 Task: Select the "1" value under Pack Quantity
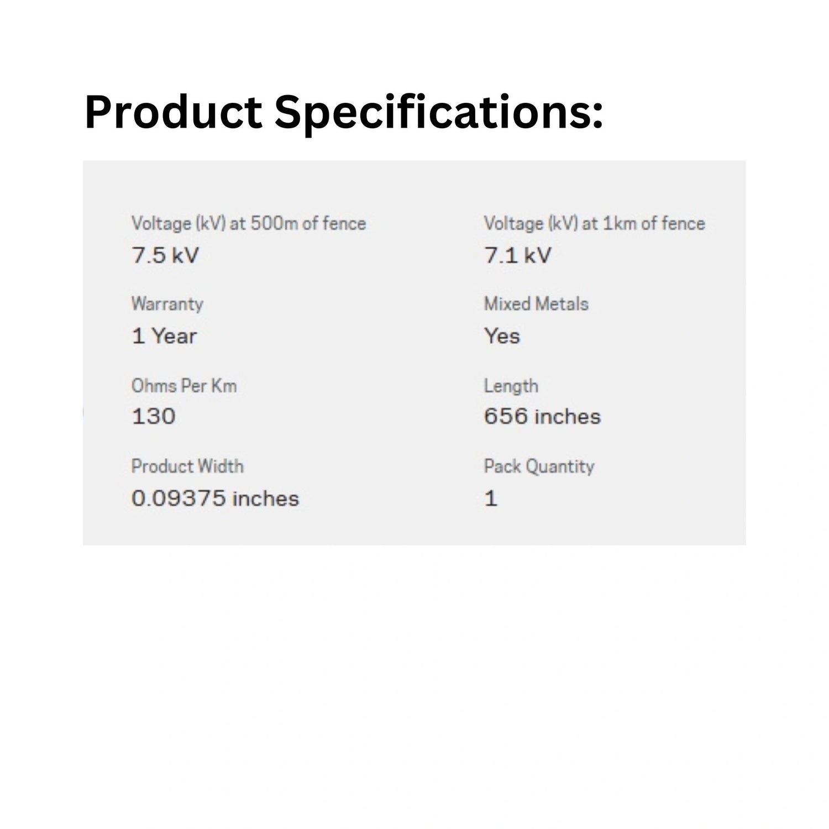pos(491,499)
